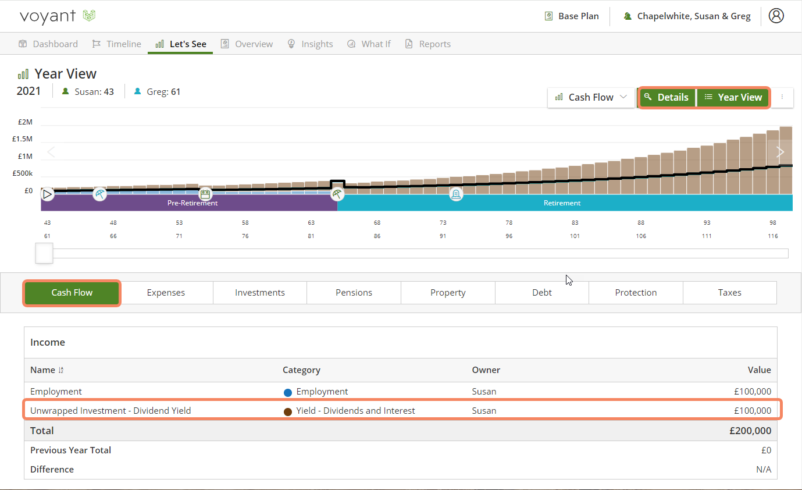
Task: Open the Reports tab
Action: (427, 44)
